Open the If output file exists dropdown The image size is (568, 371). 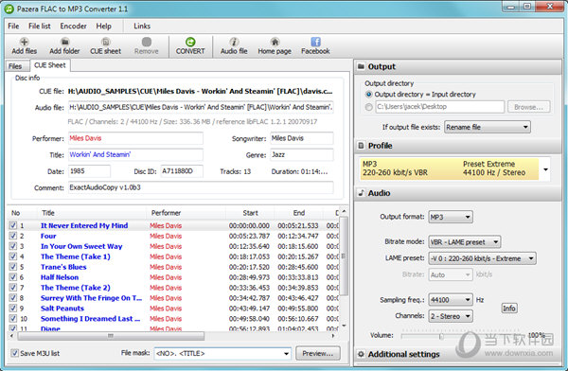(x=488, y=127)
